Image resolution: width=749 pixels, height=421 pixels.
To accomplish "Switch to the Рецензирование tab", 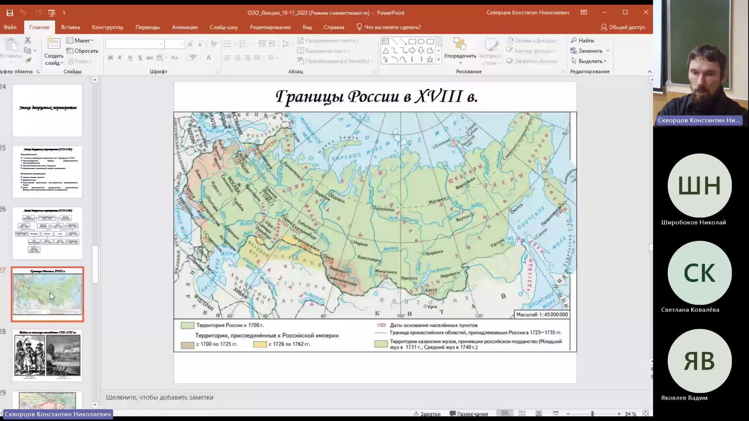I will pyautogui.click(x=270, y=27).
